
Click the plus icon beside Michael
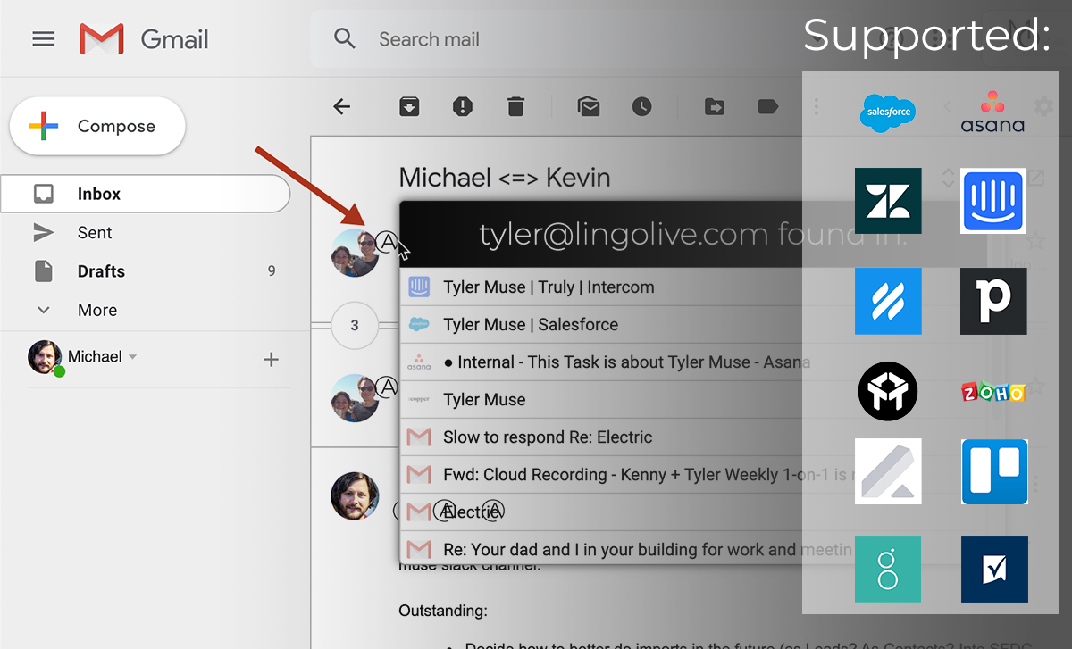coord(272,360)
